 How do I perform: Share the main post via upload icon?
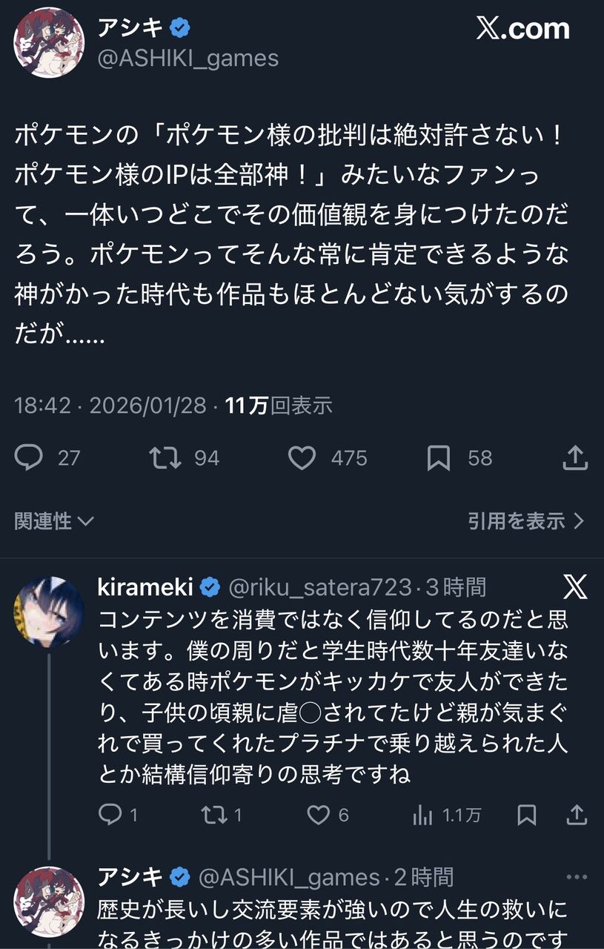pyautogui.click(x=575, y=458)
